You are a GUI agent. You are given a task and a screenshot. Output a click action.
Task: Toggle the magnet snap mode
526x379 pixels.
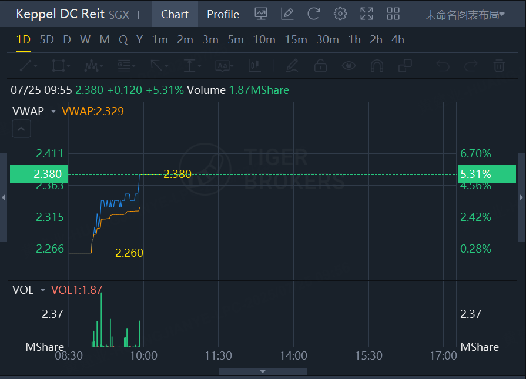tap(377, 66)
